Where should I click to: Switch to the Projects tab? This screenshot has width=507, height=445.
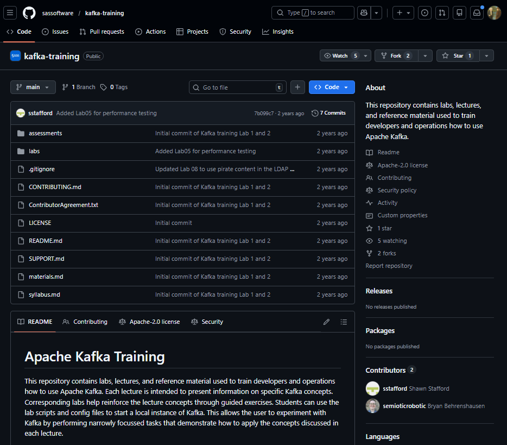[192, 32]
